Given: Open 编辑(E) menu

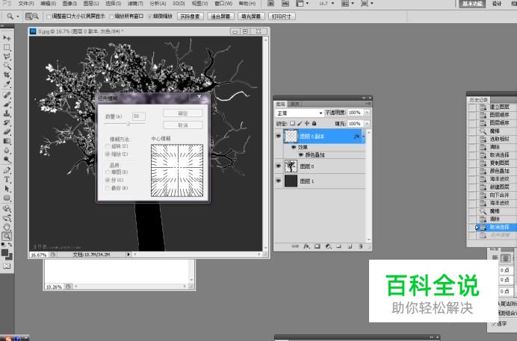Looking at the screenshot, I should 48,4.
